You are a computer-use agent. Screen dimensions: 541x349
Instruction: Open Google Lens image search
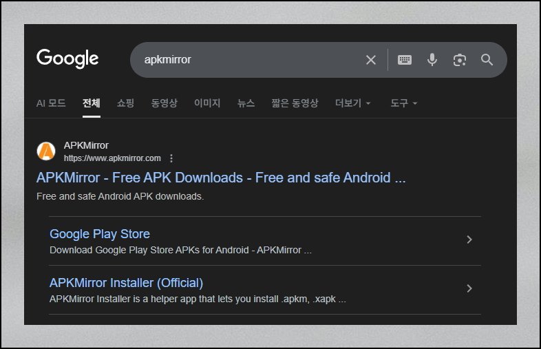click(x=460, y=60)
